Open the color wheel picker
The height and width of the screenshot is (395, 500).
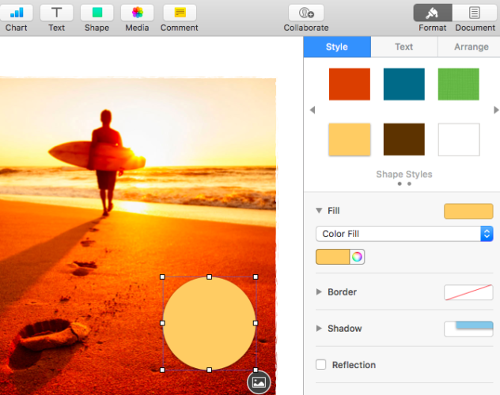pos(358,257)
